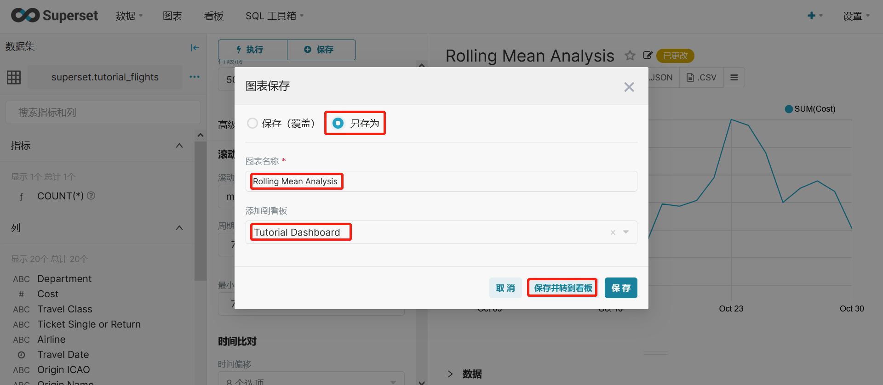Toggle SUM(Cost) legend entry

(810, 109)
